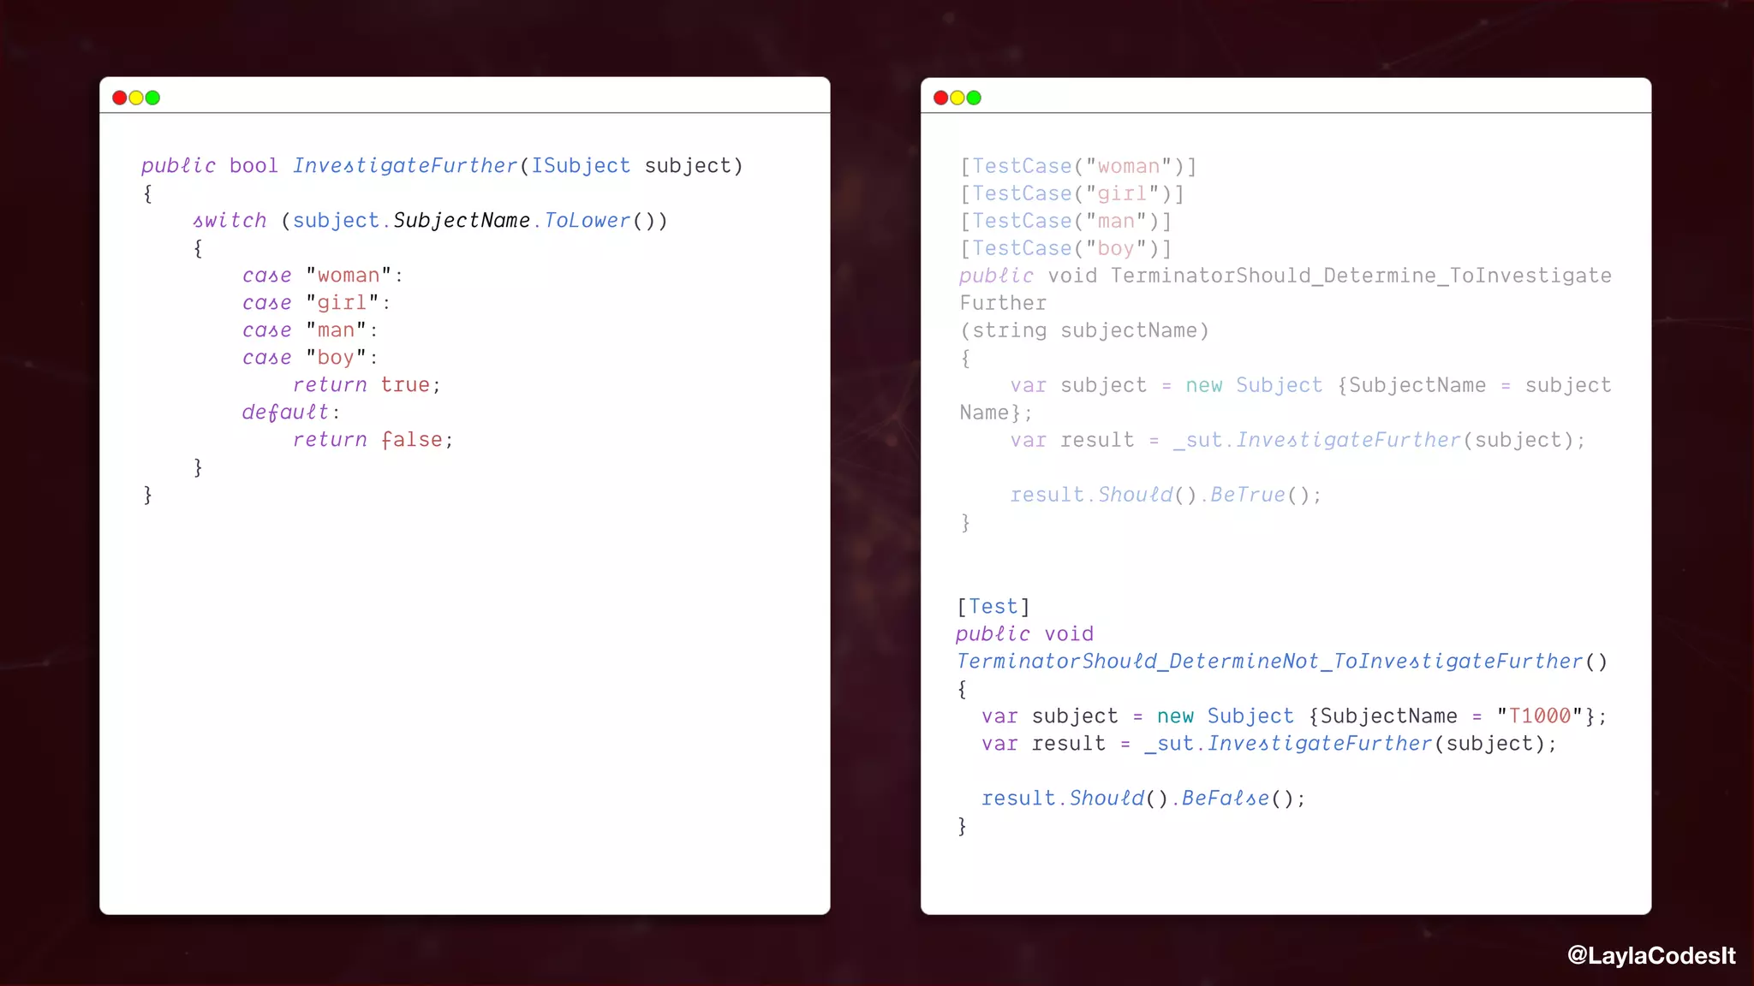Click the ISubject parameter type
This screenshot has height=986, width=1754.
581,166
